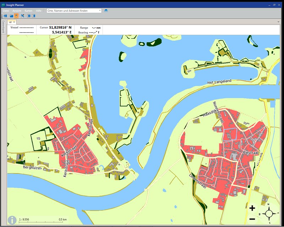Open the Hilfe menu
This screenshot has height=227, width=284.
tap(39, 11)
